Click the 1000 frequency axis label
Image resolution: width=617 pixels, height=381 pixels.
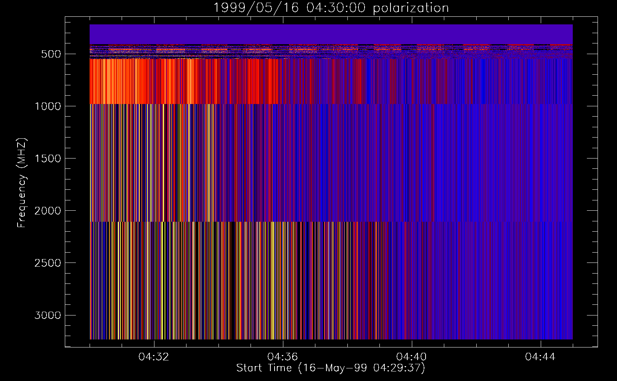[x=48, y=106]
